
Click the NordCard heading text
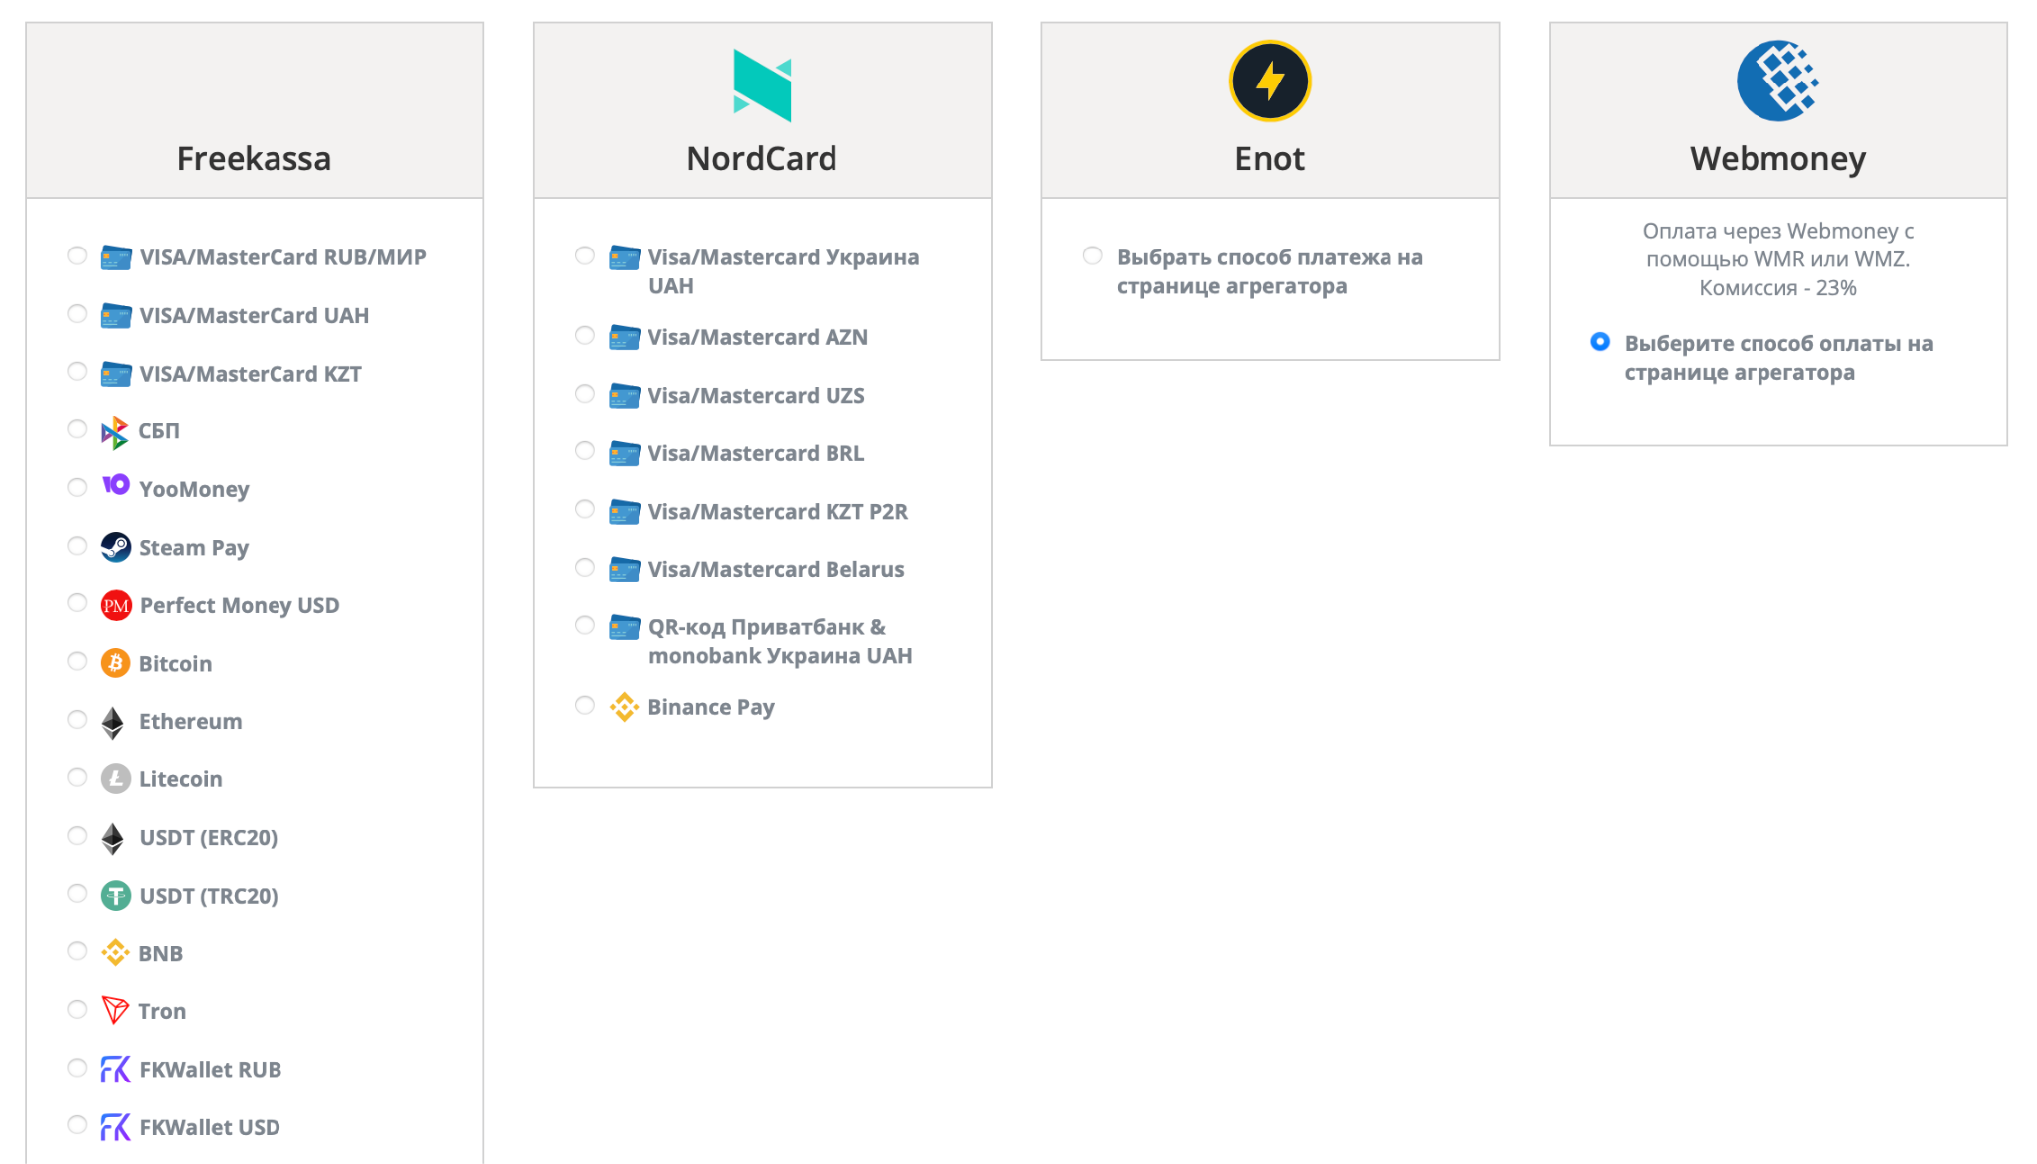tap(762, 159)
